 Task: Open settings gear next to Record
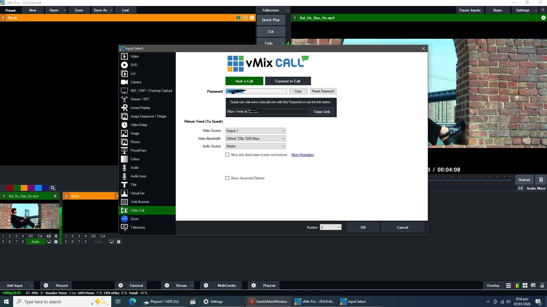point(46,285)
